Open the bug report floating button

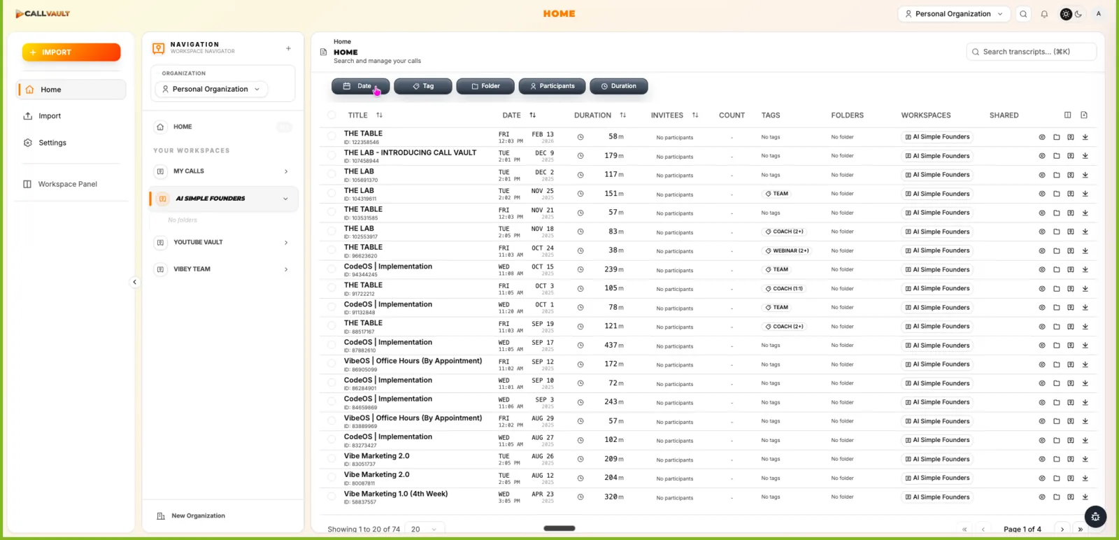[1095, 517]
